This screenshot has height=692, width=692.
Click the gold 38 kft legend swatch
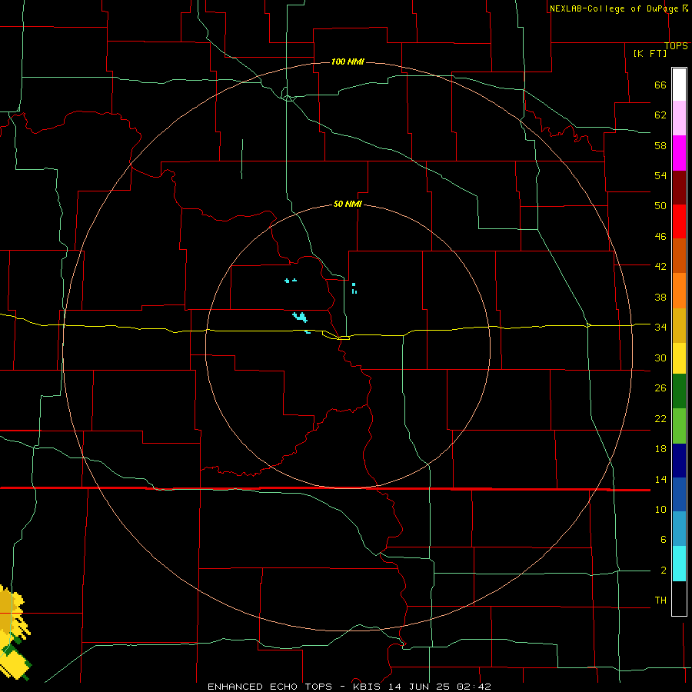pos(679,326)
